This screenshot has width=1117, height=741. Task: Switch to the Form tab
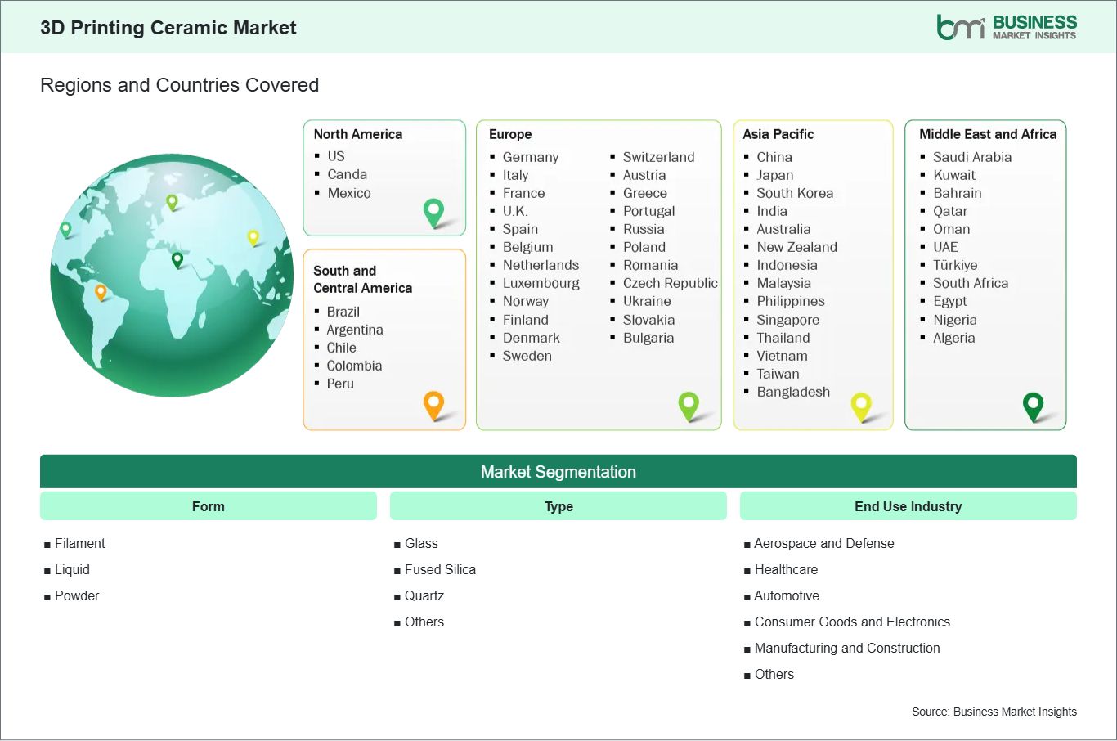(x=208, y=505)
